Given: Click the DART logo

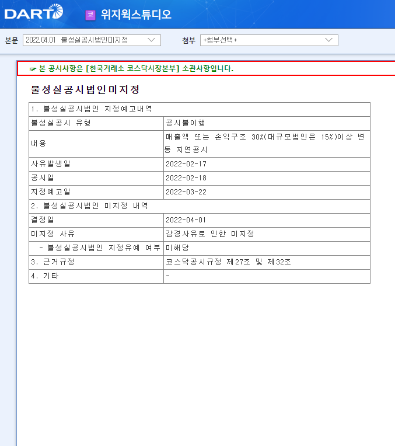Looking at the screenshot, I should [34, 12].
